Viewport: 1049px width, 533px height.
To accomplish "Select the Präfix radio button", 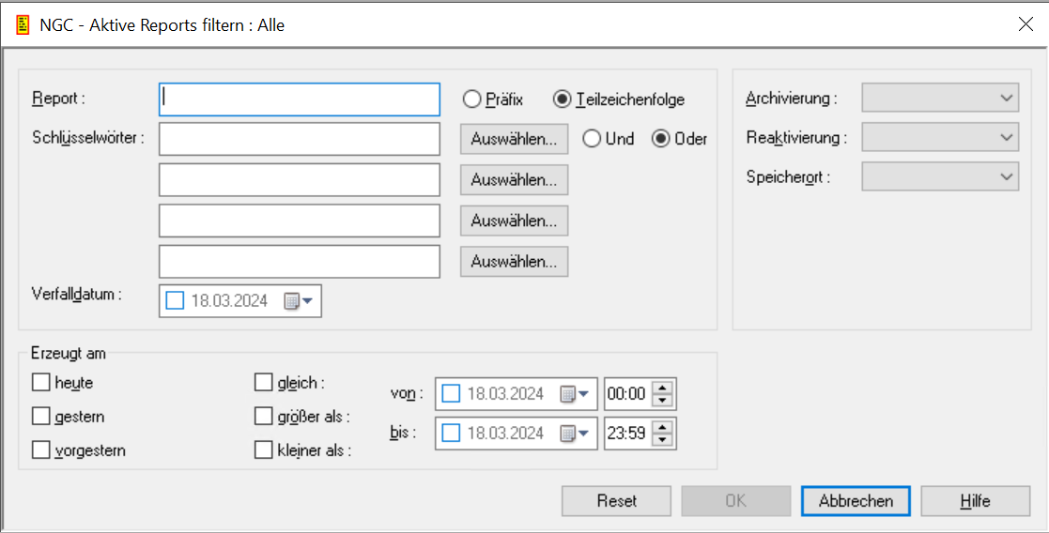I will (x=471, y=99).
